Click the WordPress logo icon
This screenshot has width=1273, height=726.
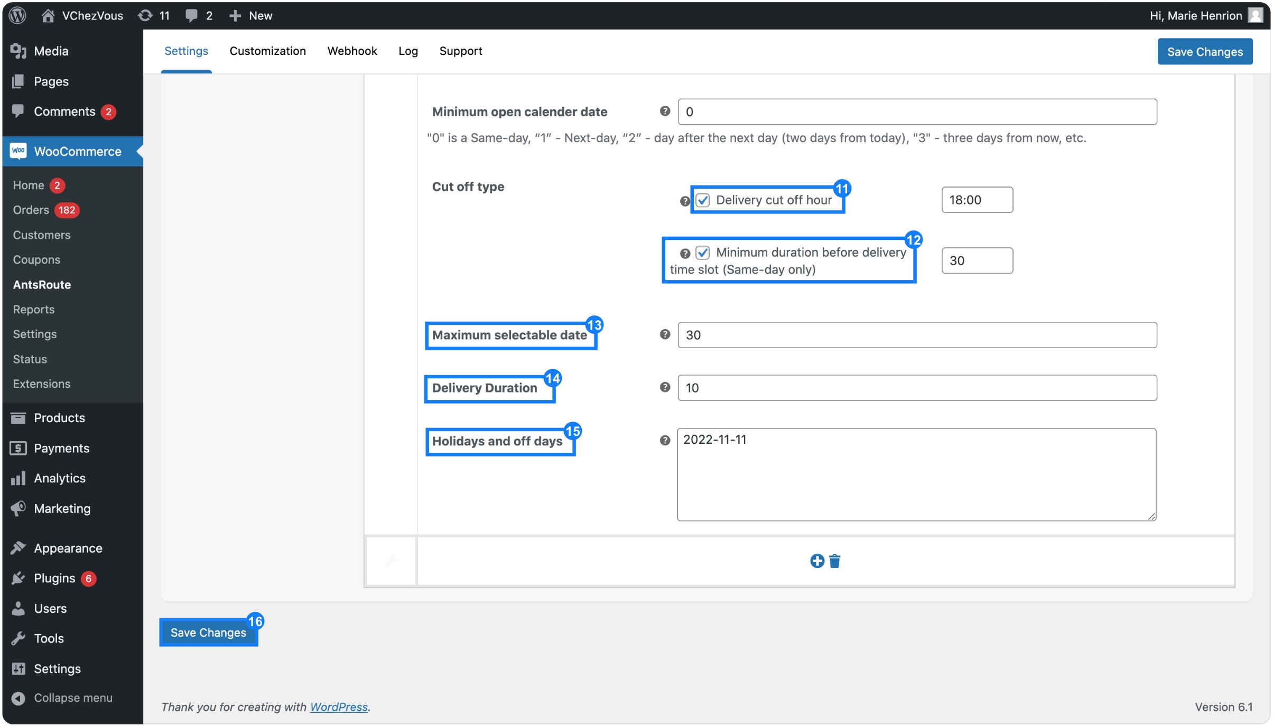click(18, 15)
